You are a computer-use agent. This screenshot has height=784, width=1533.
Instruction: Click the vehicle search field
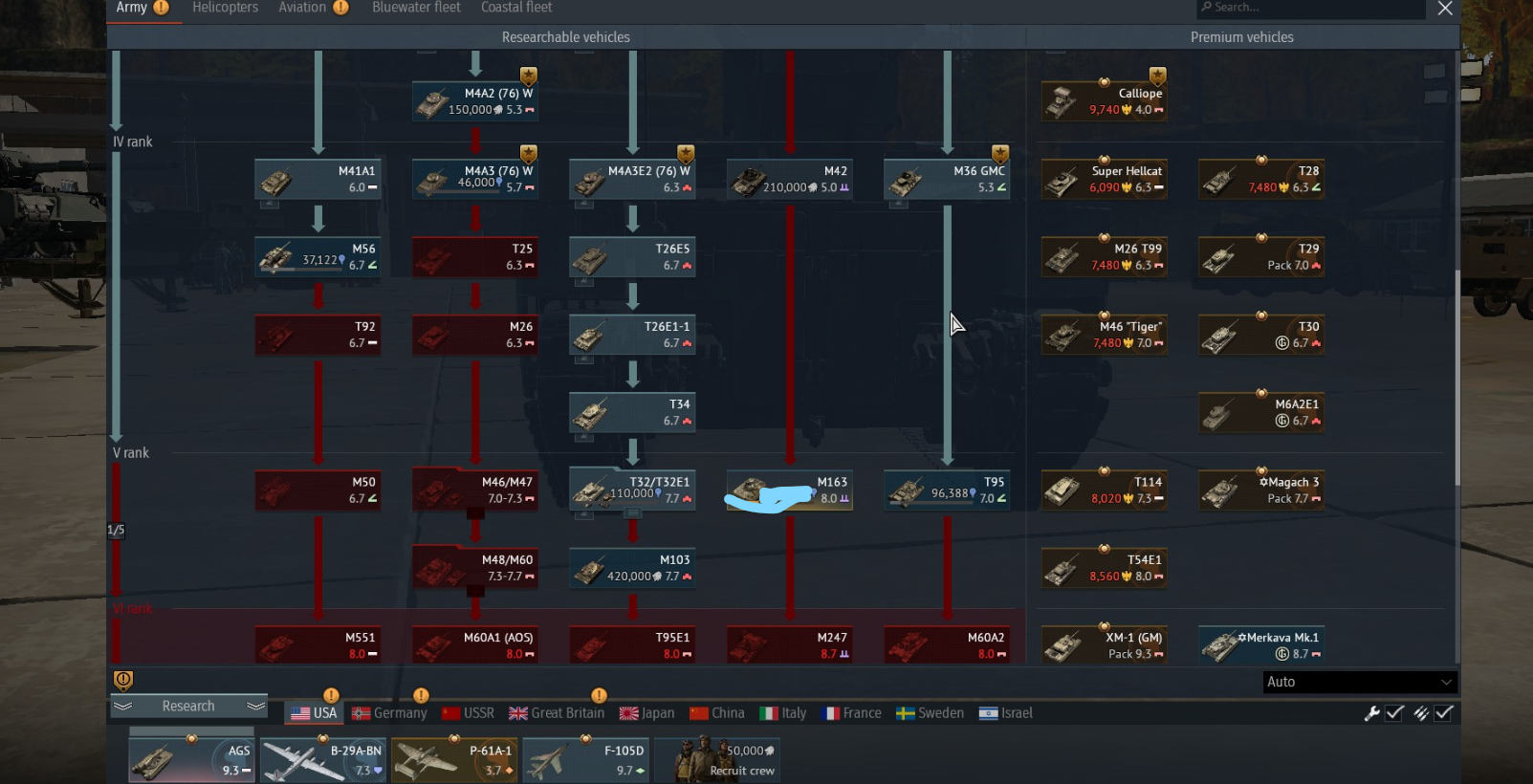[x=1311, y=8]
